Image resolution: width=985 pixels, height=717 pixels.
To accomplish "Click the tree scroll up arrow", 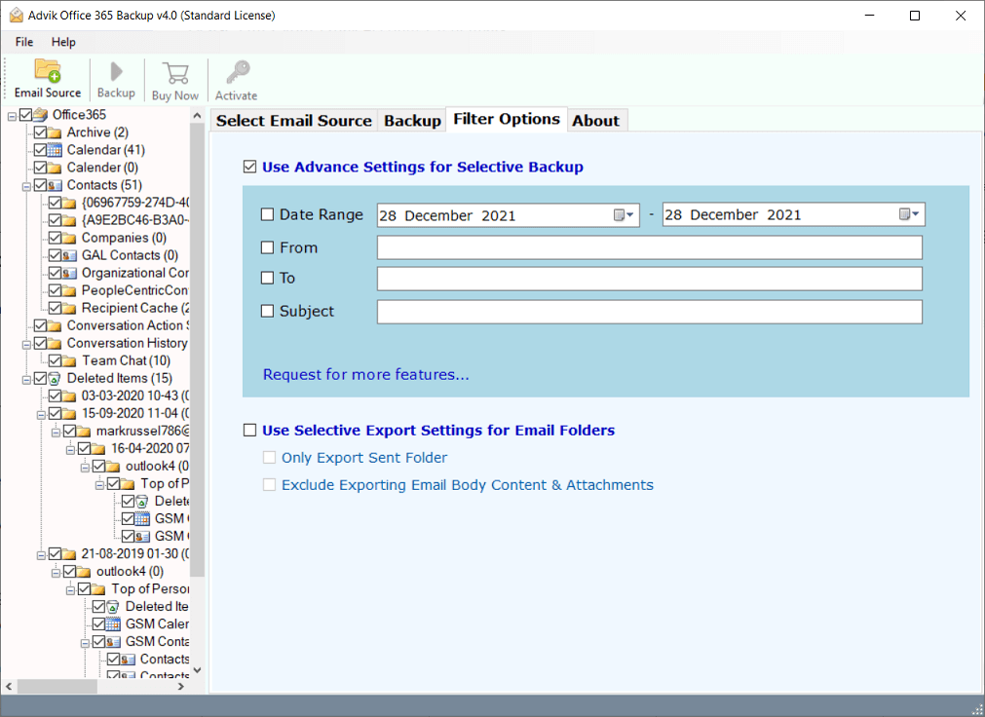I will tap(197, 116).
